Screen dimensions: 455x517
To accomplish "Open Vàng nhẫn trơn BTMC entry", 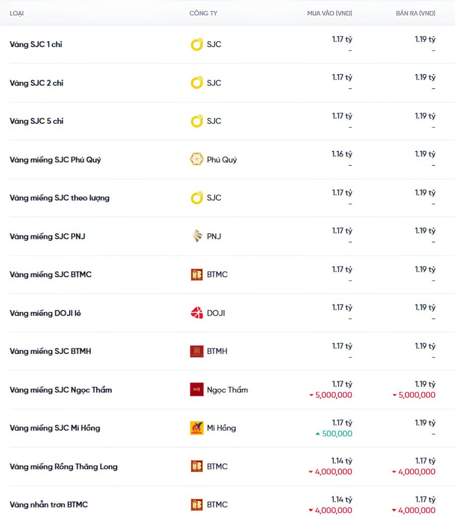I will 49,504.
